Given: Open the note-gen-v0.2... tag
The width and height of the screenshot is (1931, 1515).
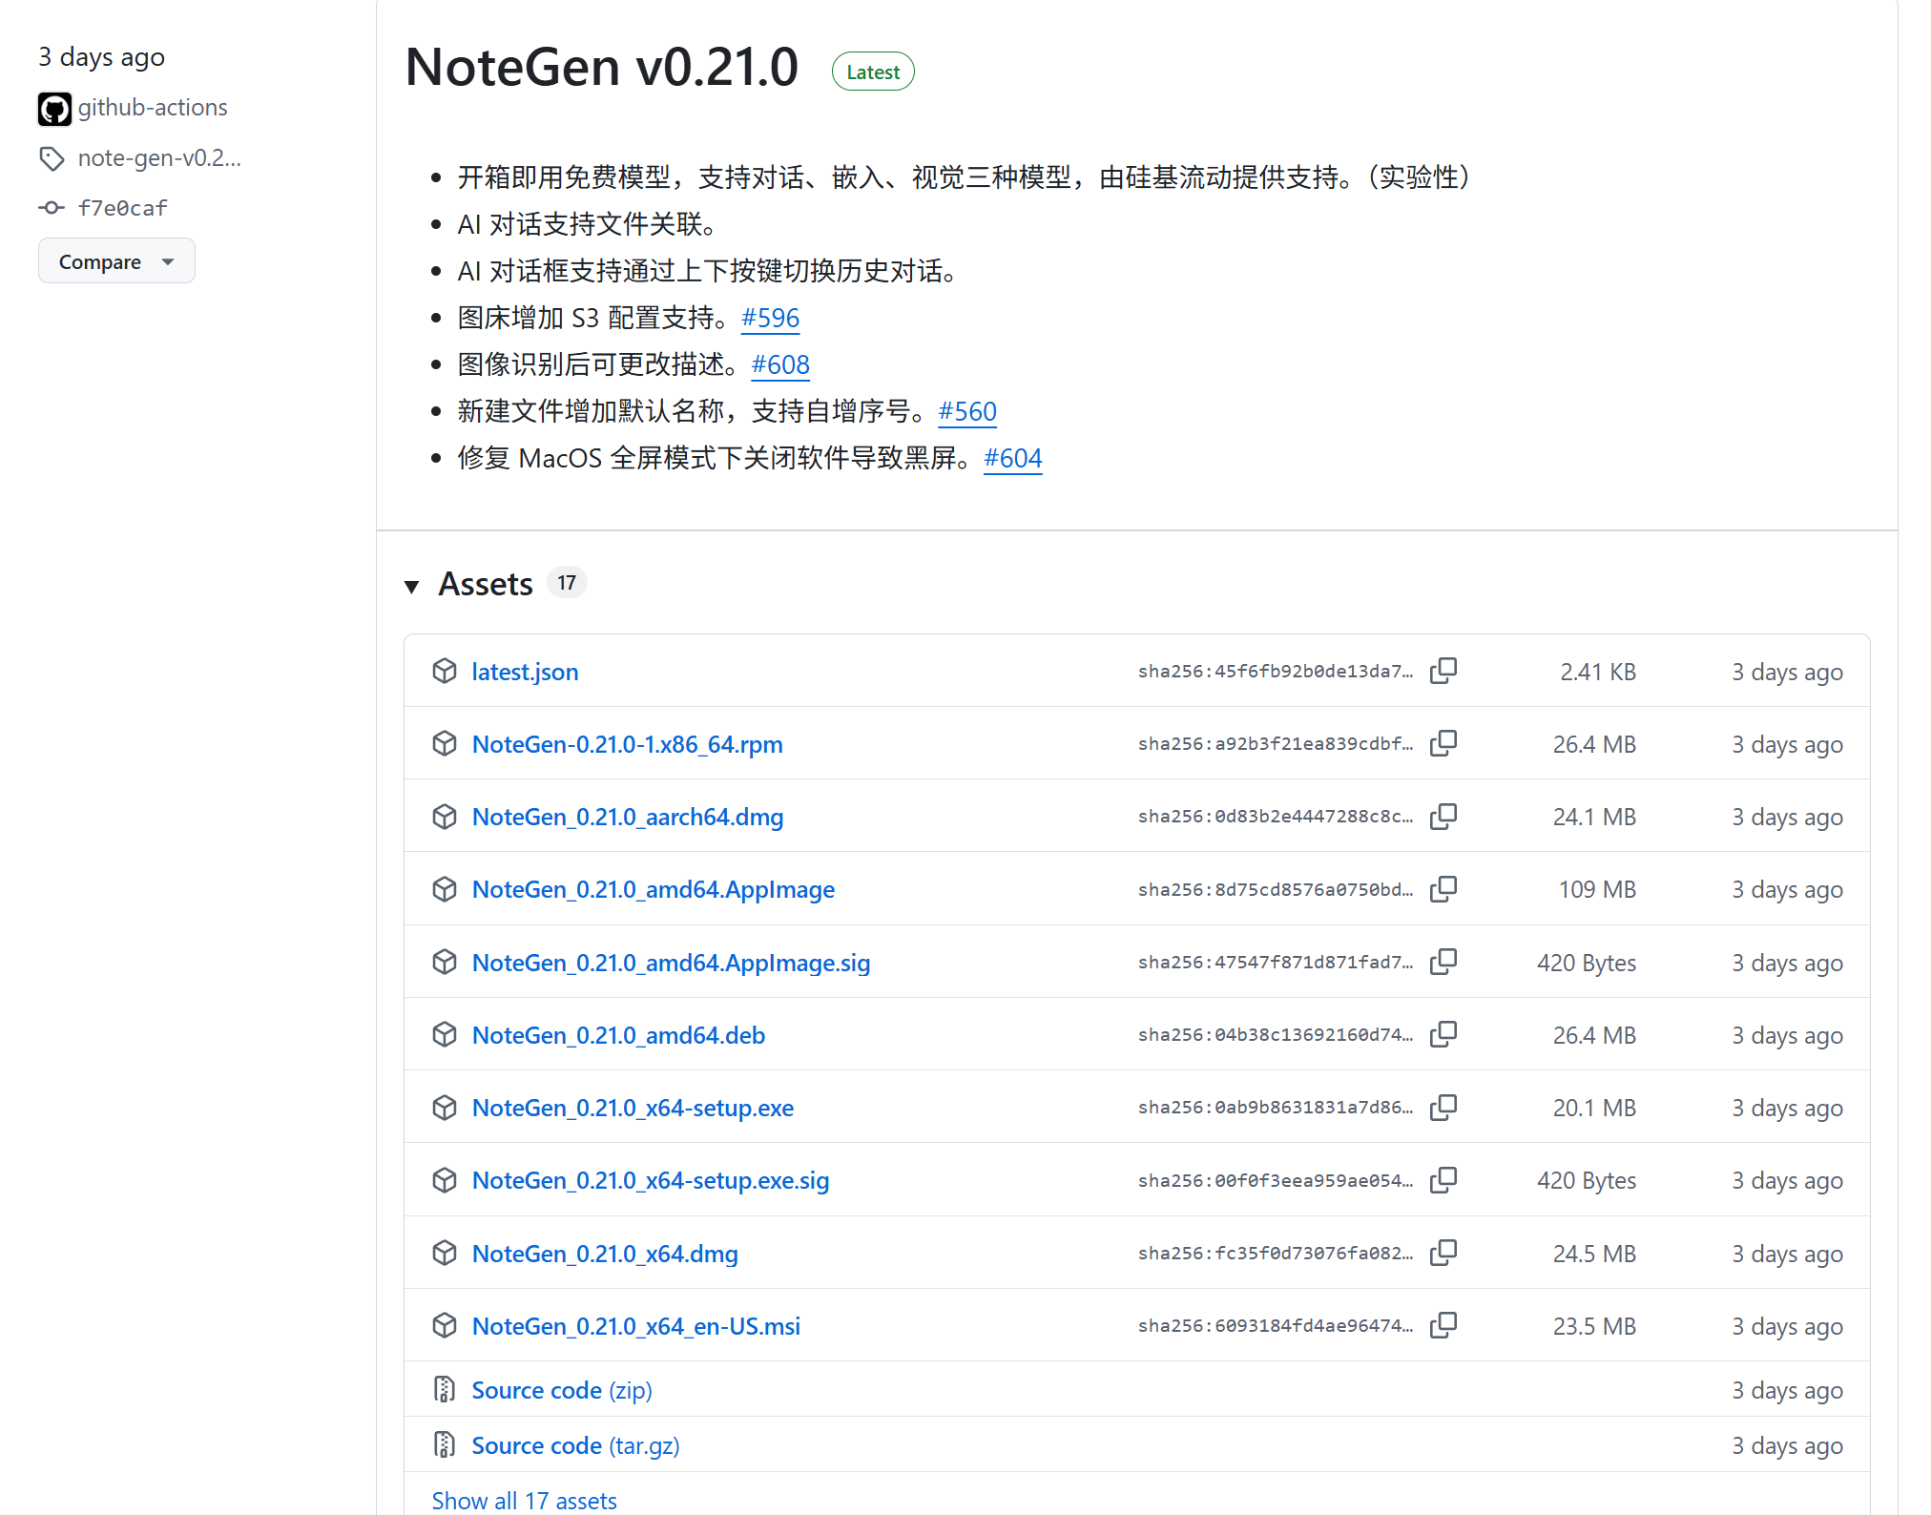Looking at the screenshot, I should [x=158, y=158].
